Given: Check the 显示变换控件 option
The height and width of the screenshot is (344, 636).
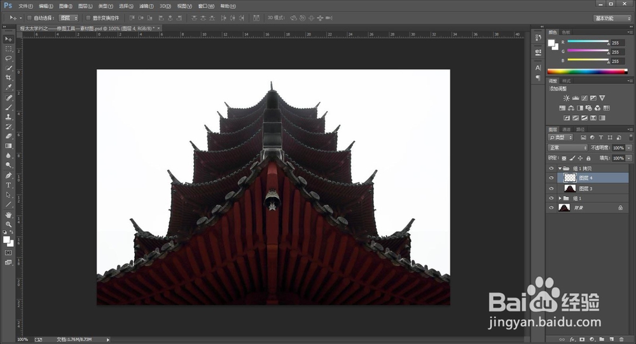Looking at the screenshot, I should tap(88, 18).
